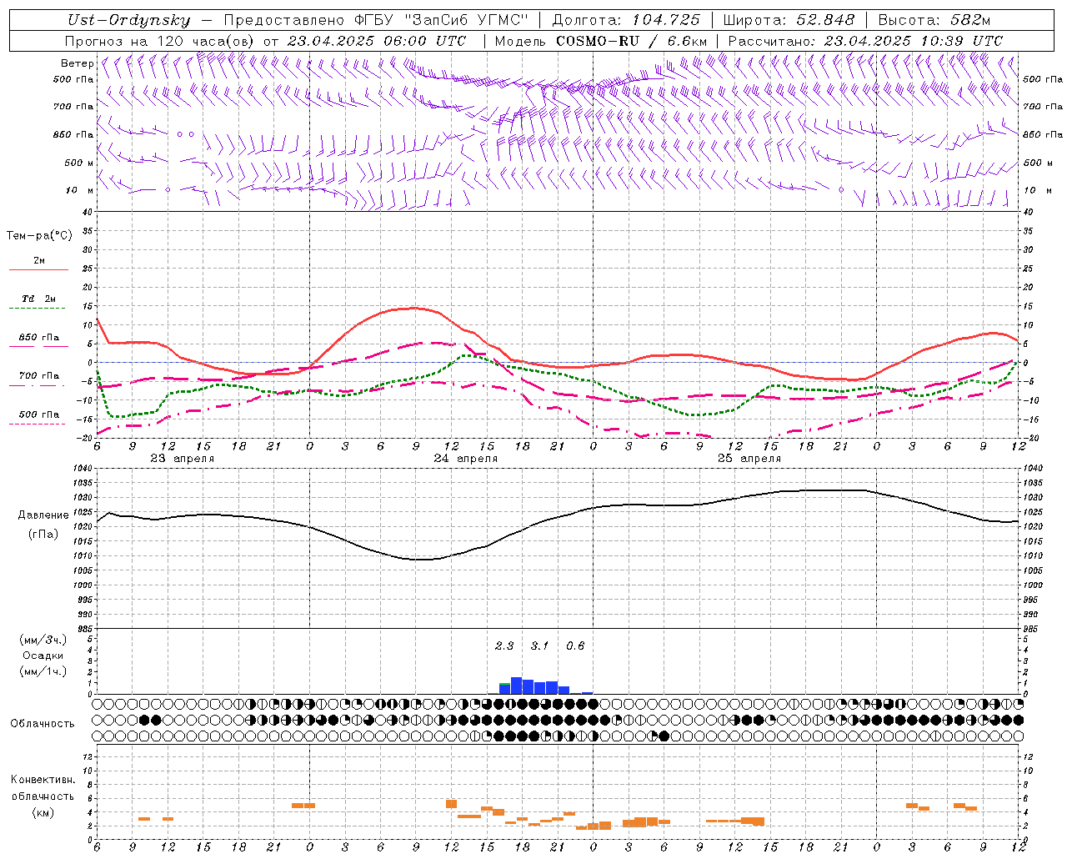Click the 3.1 precipitation total

coord(540,646)
